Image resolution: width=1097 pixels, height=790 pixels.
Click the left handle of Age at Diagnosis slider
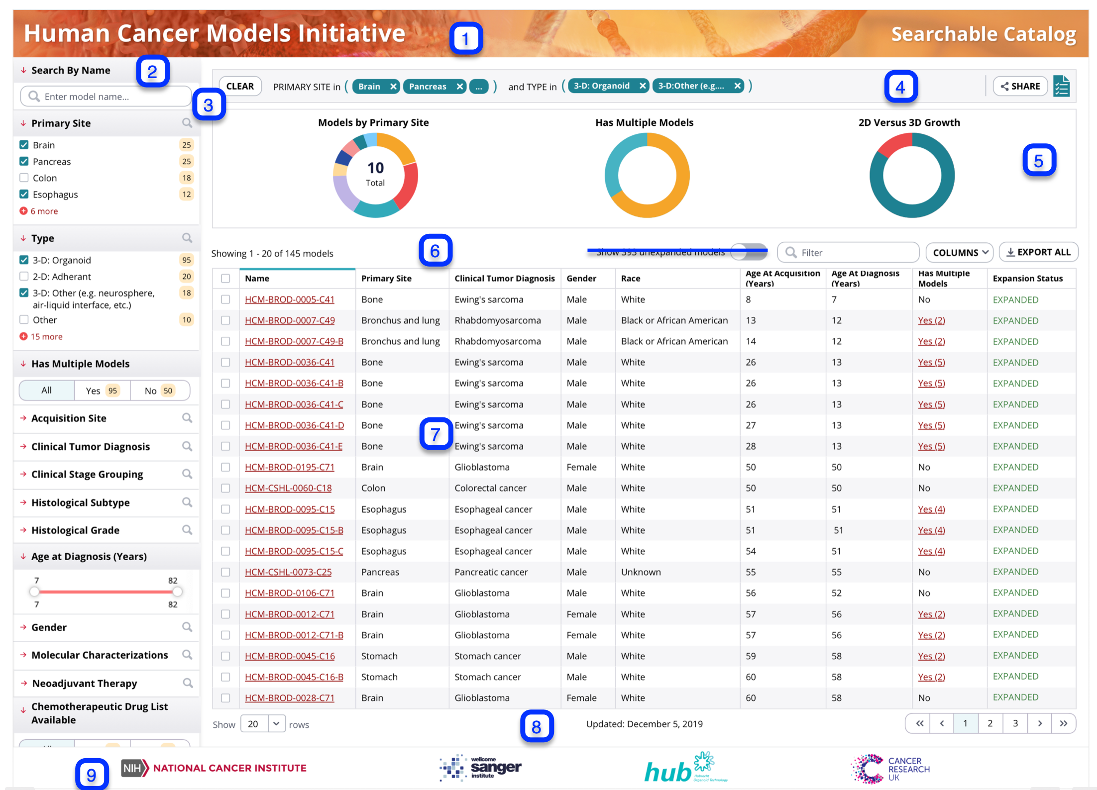click(34, 592)
